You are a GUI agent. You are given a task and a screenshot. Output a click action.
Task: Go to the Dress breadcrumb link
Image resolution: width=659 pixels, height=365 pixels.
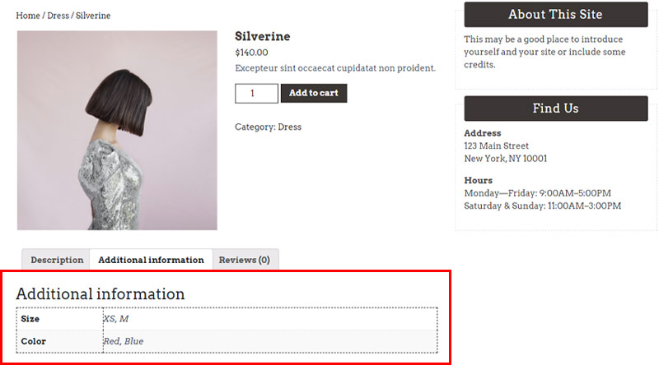coord(58,16)
